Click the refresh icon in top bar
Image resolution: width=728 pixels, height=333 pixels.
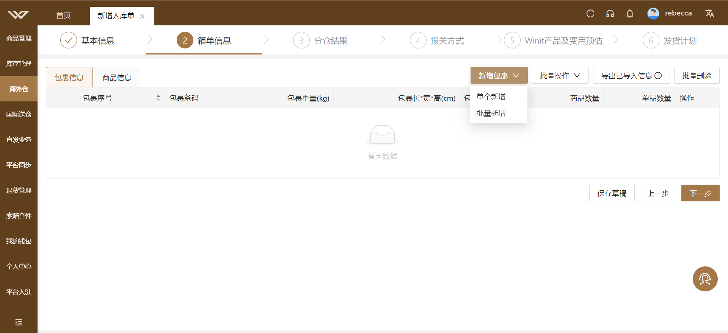[x=590, y=14]
